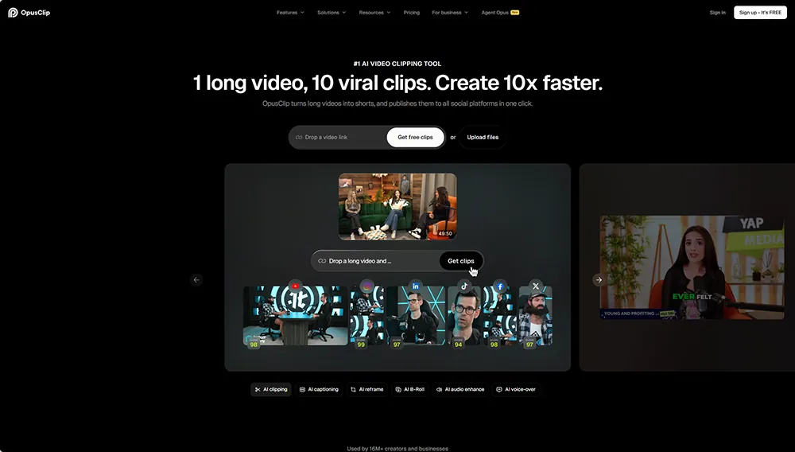Click the YouTube icon above clip
The height and width of the screenshot is (452, 795).
point(296,286)
